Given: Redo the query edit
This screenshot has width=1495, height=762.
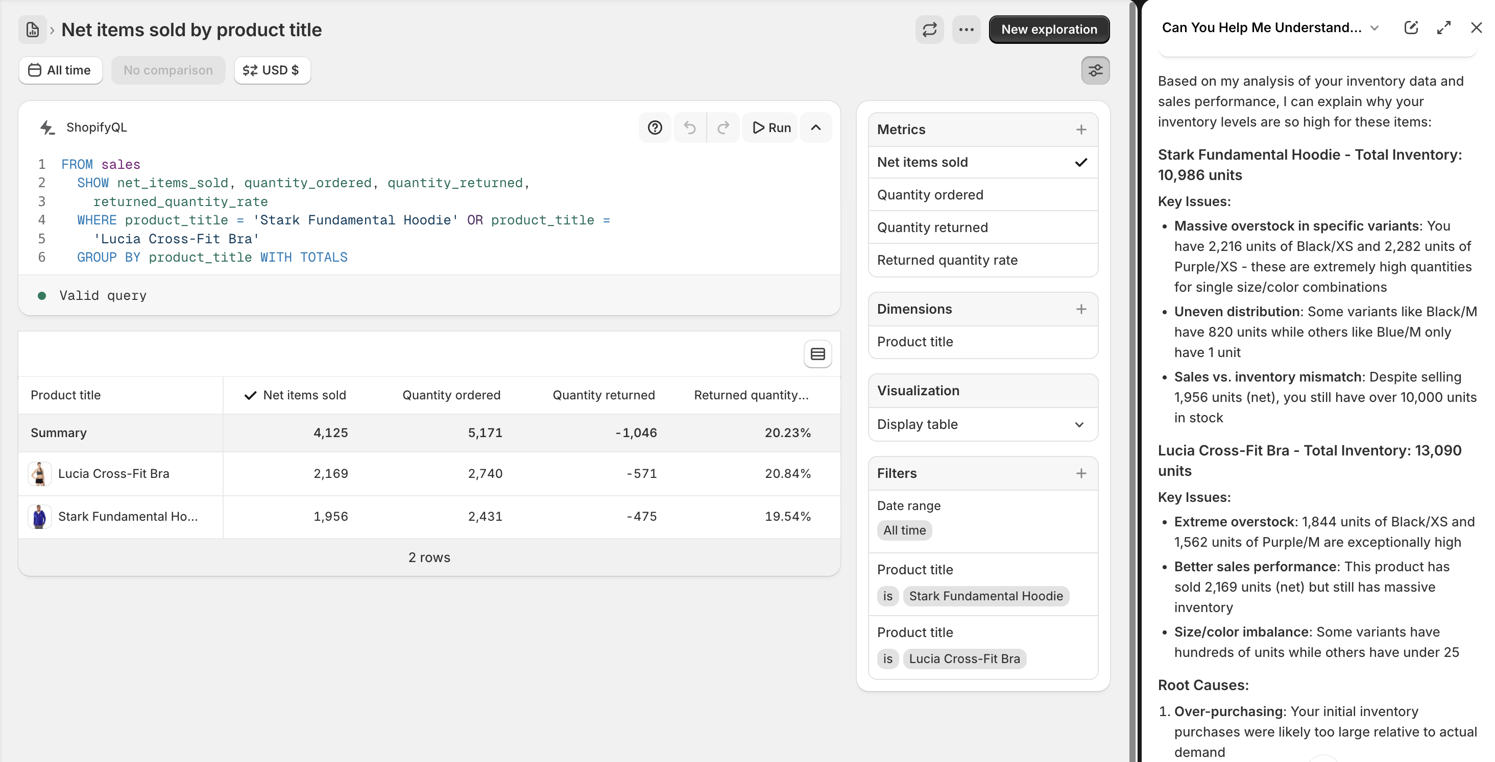Looking at the screenshot, I should point(723,127).
